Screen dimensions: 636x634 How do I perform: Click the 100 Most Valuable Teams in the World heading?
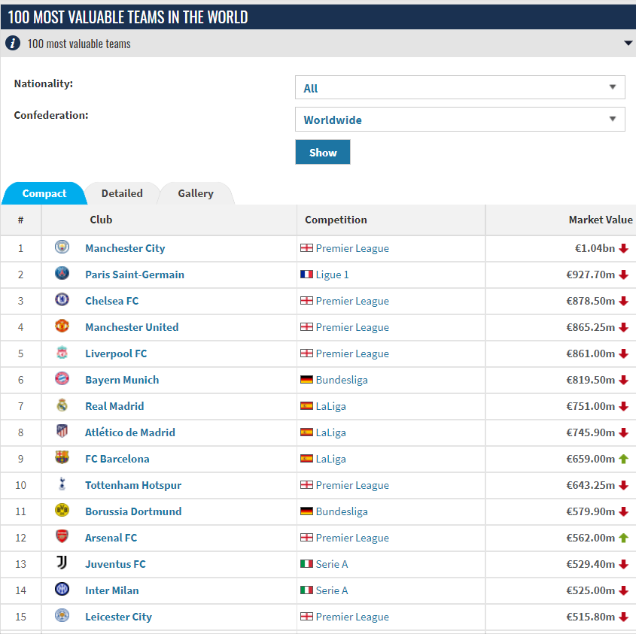(x=128, y=17)
